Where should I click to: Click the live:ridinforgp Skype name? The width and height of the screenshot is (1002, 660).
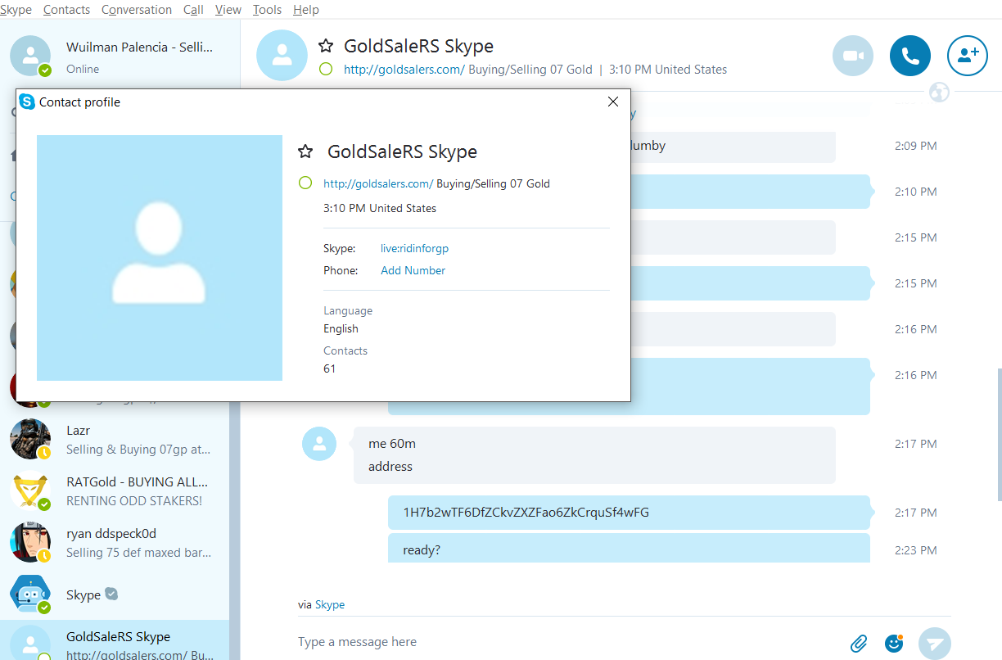tap(414, 248)
